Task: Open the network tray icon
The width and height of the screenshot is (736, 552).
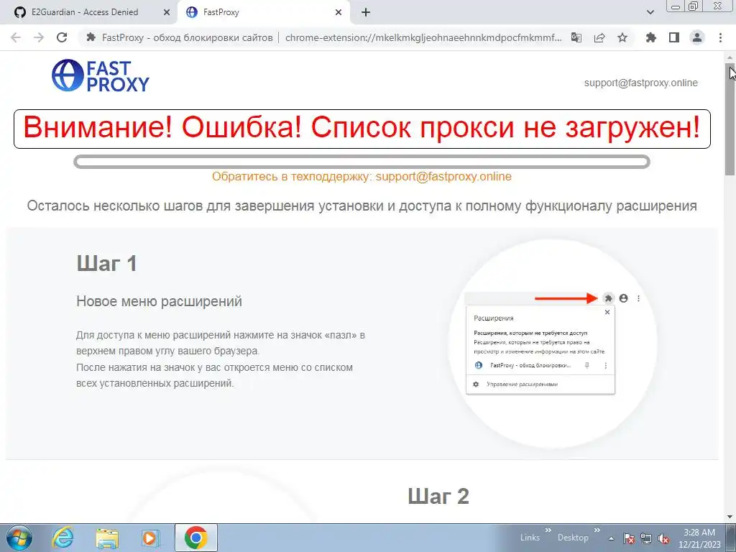Action: click(x=646, y=538)
